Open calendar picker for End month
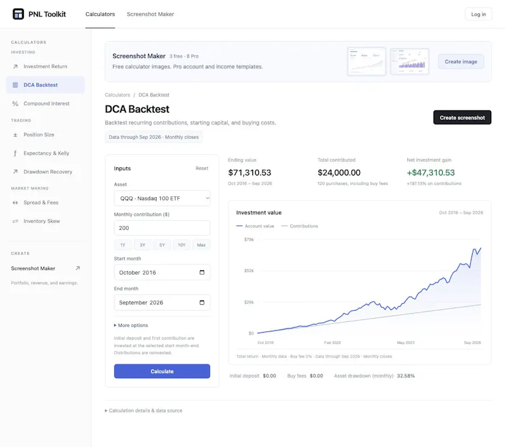Viewport: 505px width, 447px height. click(202, 302)
